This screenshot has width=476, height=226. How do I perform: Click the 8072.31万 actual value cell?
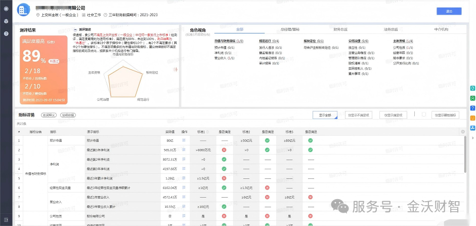point(169,159)
